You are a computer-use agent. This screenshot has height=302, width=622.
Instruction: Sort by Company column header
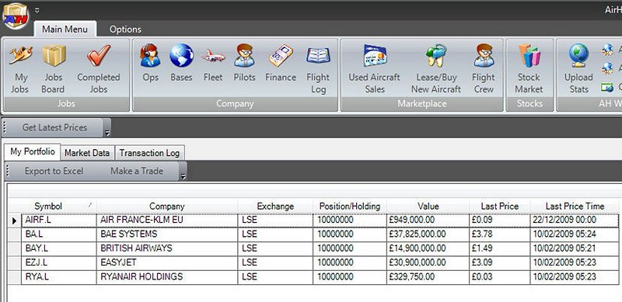pyautogui.click(x=167, y=206)
